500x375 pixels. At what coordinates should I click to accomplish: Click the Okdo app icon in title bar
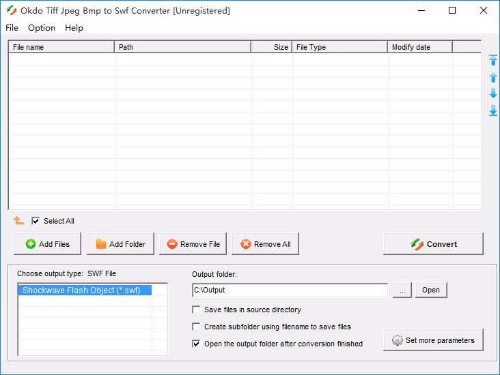click(12, 10)
